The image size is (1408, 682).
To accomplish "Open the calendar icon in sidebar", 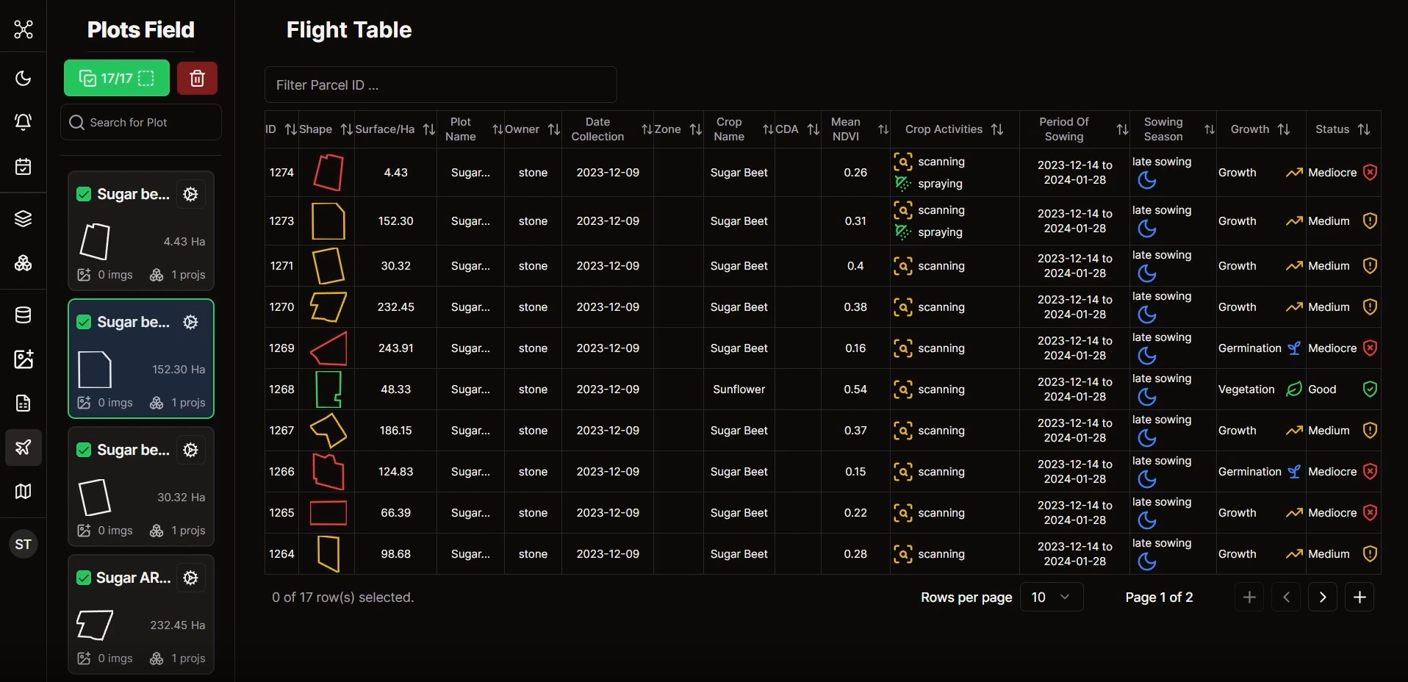I will [x=24, y=167].
